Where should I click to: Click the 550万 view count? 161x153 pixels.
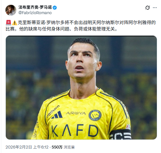[57, 147]
